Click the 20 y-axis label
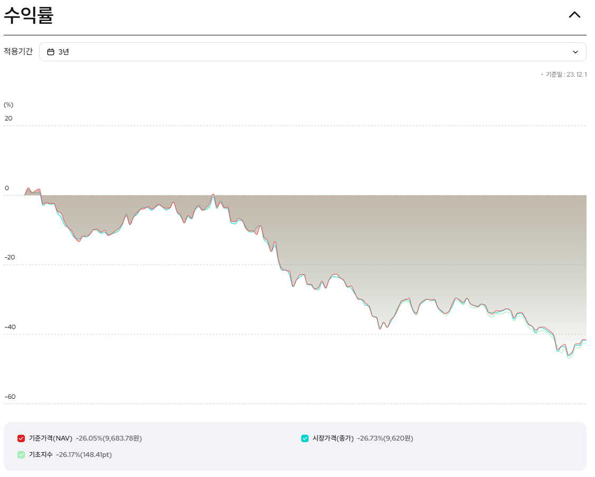 (8, 118)
